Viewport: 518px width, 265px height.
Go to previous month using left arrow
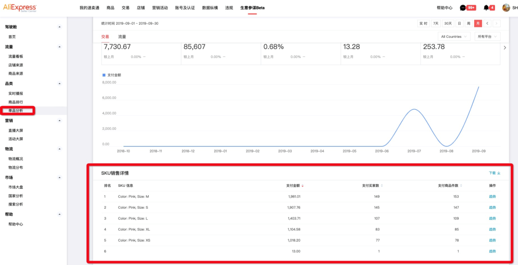(487, 23)
